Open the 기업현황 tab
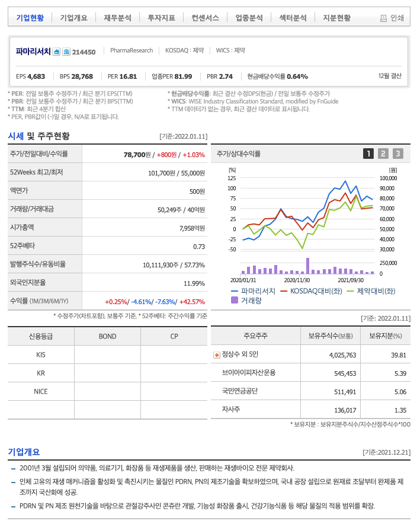Screen dimensions: 417x527 point(30,17)
